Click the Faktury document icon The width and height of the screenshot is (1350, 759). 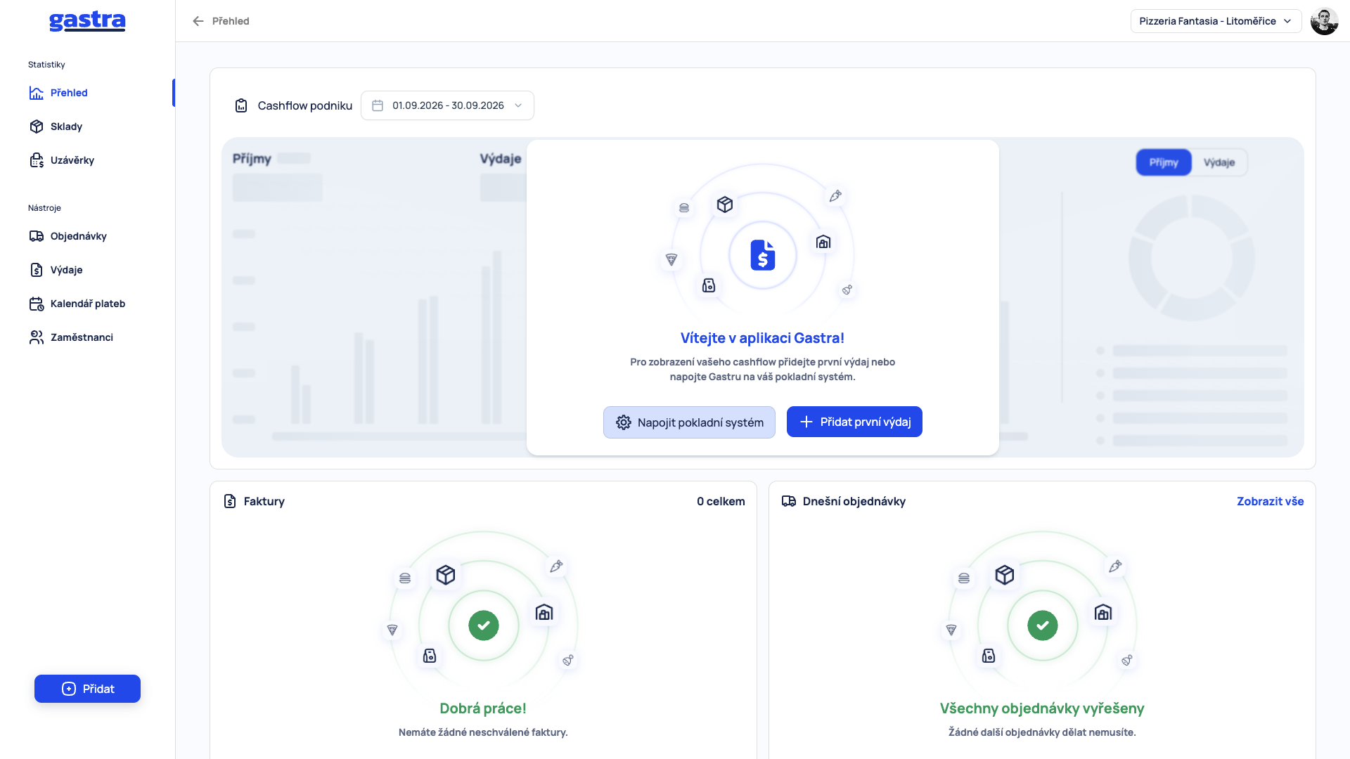230,501
